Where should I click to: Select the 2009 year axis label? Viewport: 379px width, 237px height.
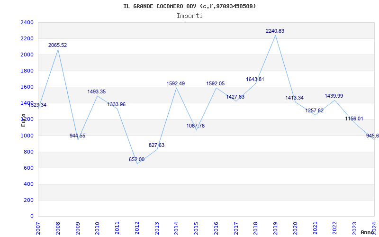78,228
